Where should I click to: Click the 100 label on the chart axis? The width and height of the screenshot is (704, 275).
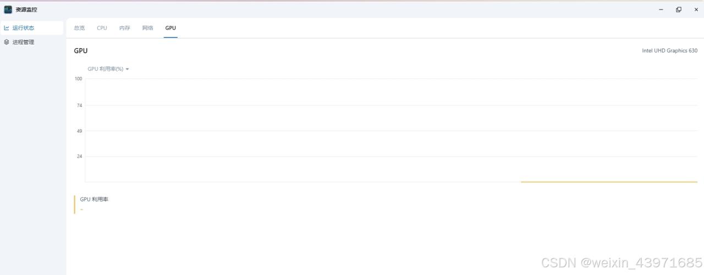coord(78,78)
